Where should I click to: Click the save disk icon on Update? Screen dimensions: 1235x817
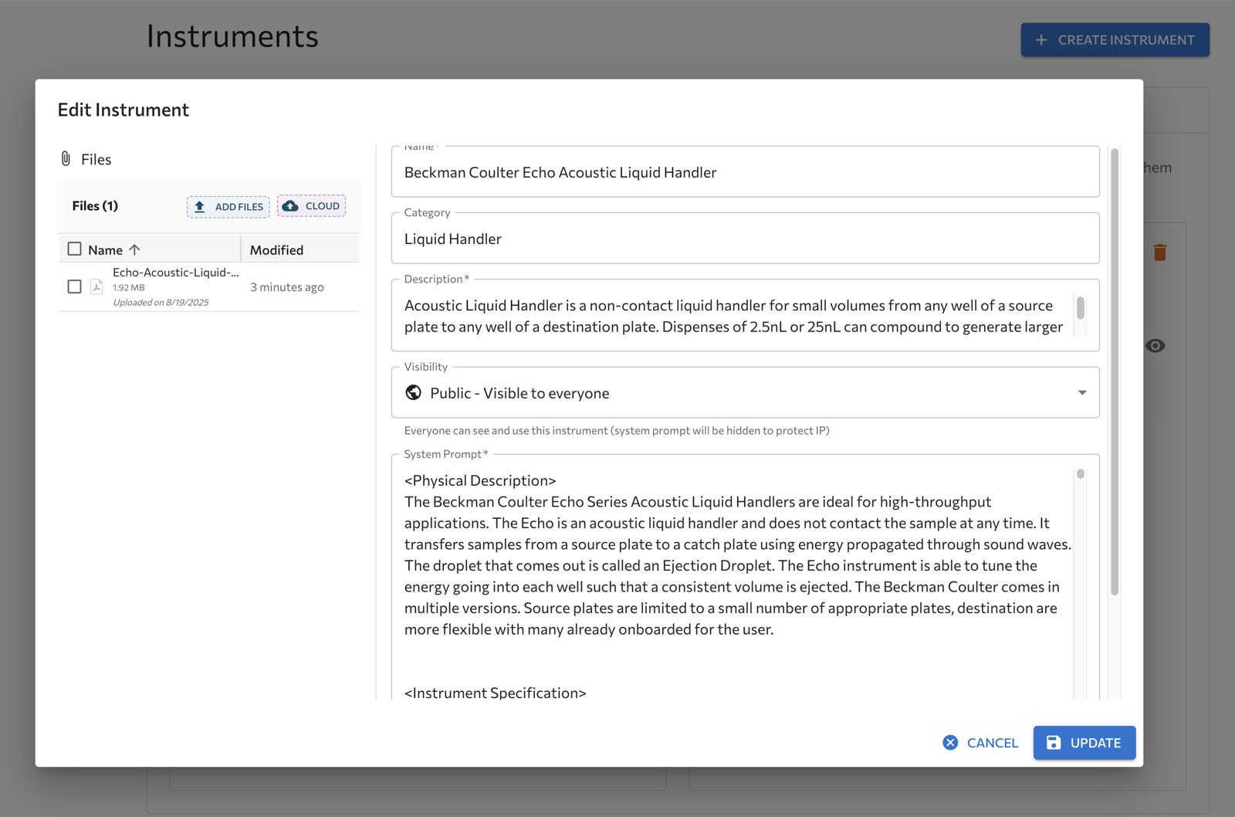click(1054, 742)
